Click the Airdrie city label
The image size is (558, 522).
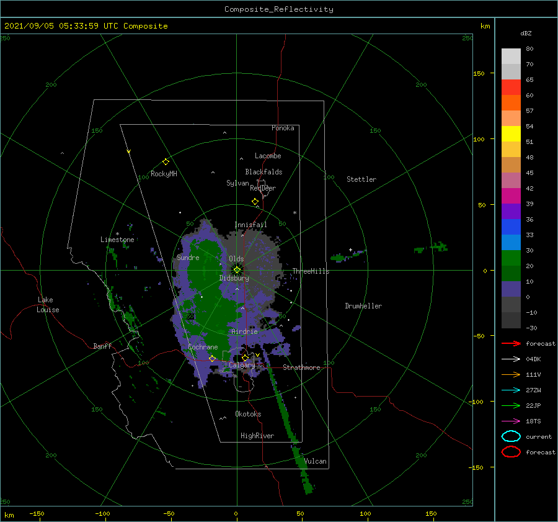244,331
